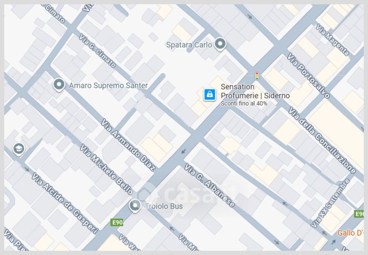This screenshot has height=255, width=368.
Task: Select the Via Portosalvo street name
Action: coord(308,75)
